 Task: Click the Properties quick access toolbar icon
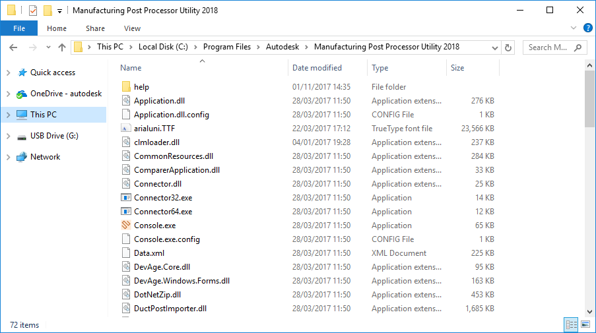click(33, 11)
